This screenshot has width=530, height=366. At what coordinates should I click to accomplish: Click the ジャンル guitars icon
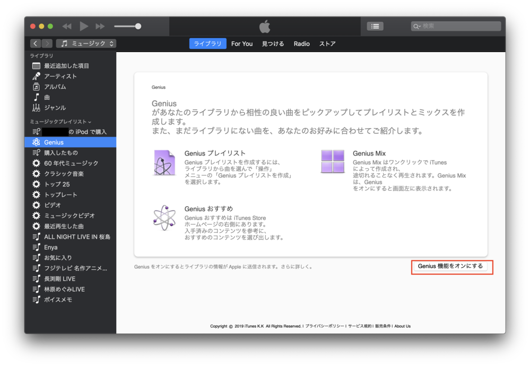pos(36,108)
